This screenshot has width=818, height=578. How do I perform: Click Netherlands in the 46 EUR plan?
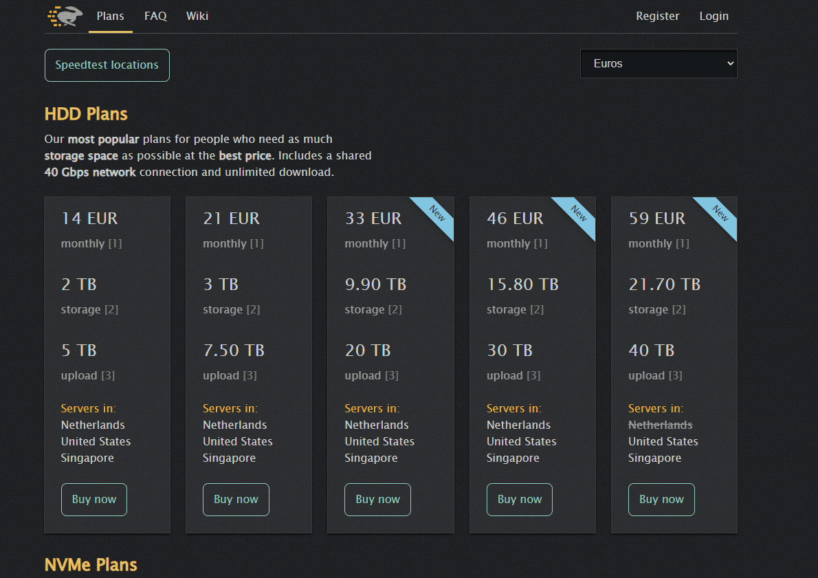518,425
